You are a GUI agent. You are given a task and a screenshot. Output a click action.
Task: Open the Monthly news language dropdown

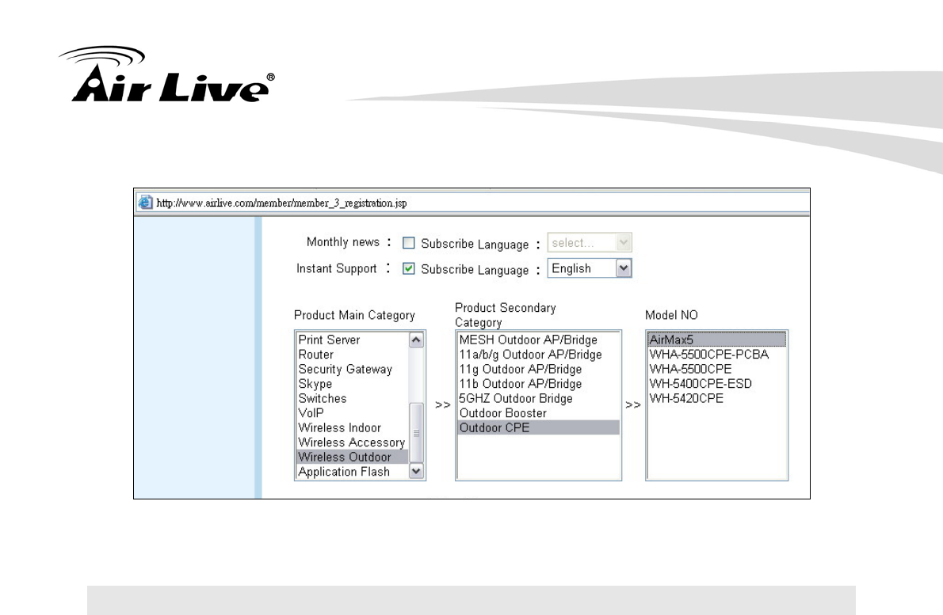[x=590, y=243]
